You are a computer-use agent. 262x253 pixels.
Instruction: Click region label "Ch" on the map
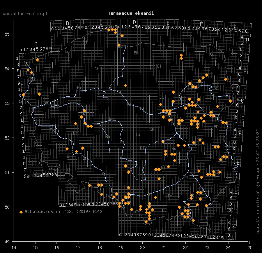97,69
